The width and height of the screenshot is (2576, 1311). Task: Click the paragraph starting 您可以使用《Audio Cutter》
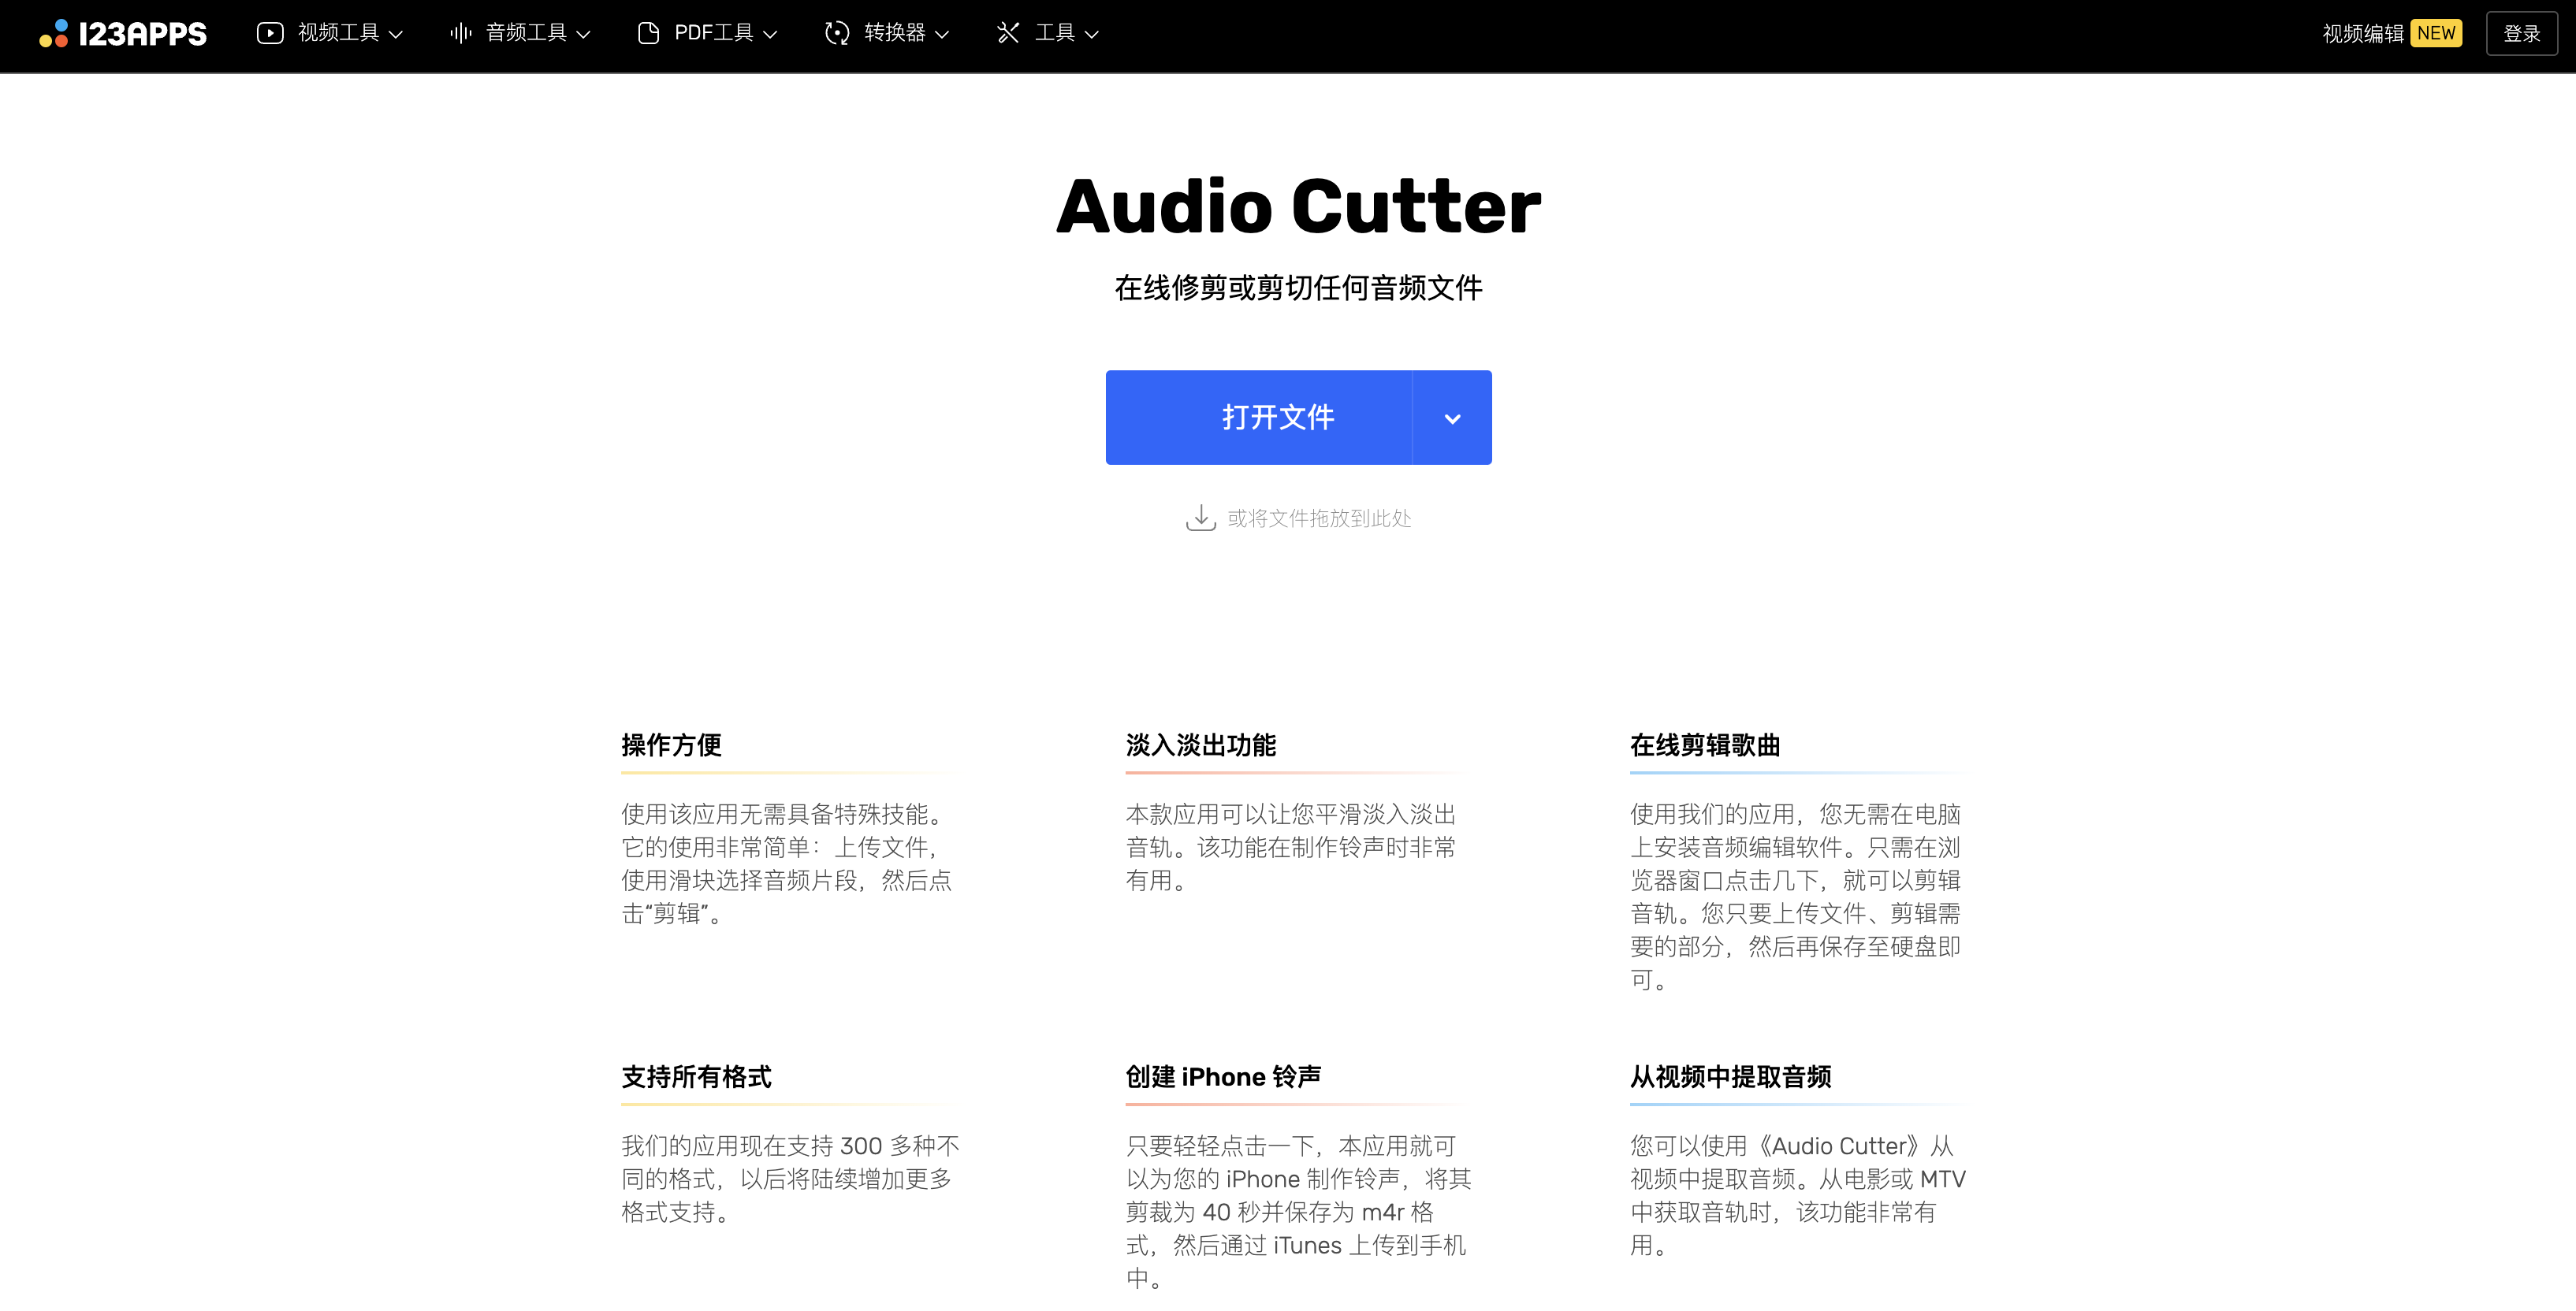[x=1797, y=1195]
